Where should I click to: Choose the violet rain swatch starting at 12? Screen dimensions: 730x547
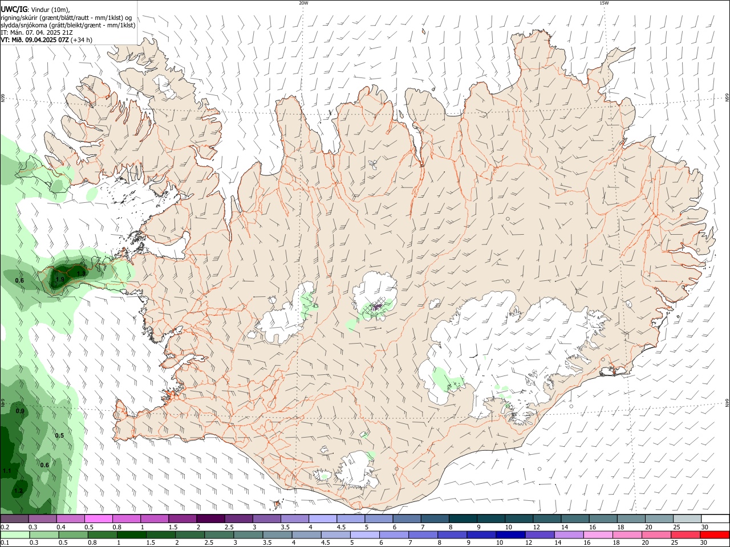[540, 535]
